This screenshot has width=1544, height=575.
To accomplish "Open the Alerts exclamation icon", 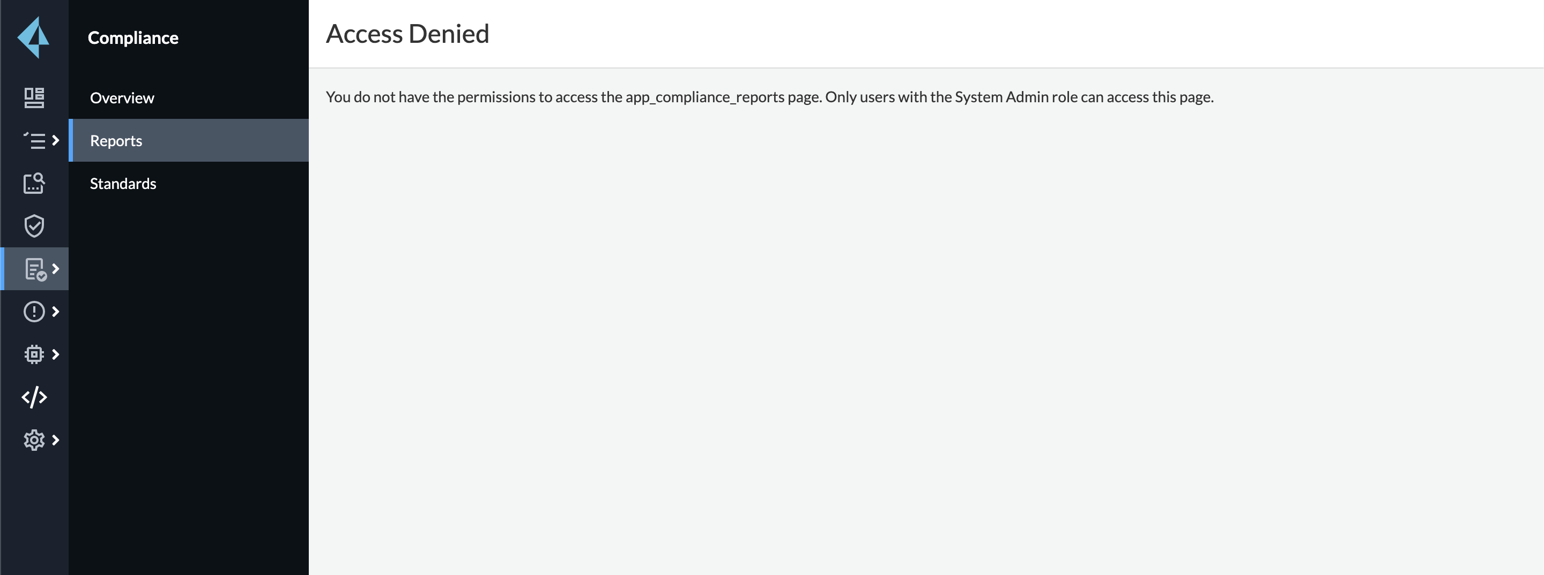I will point(35,311).
